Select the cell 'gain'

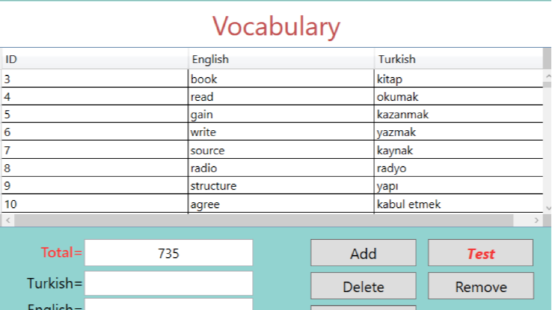pyautogui.click(x=281, y=114)
